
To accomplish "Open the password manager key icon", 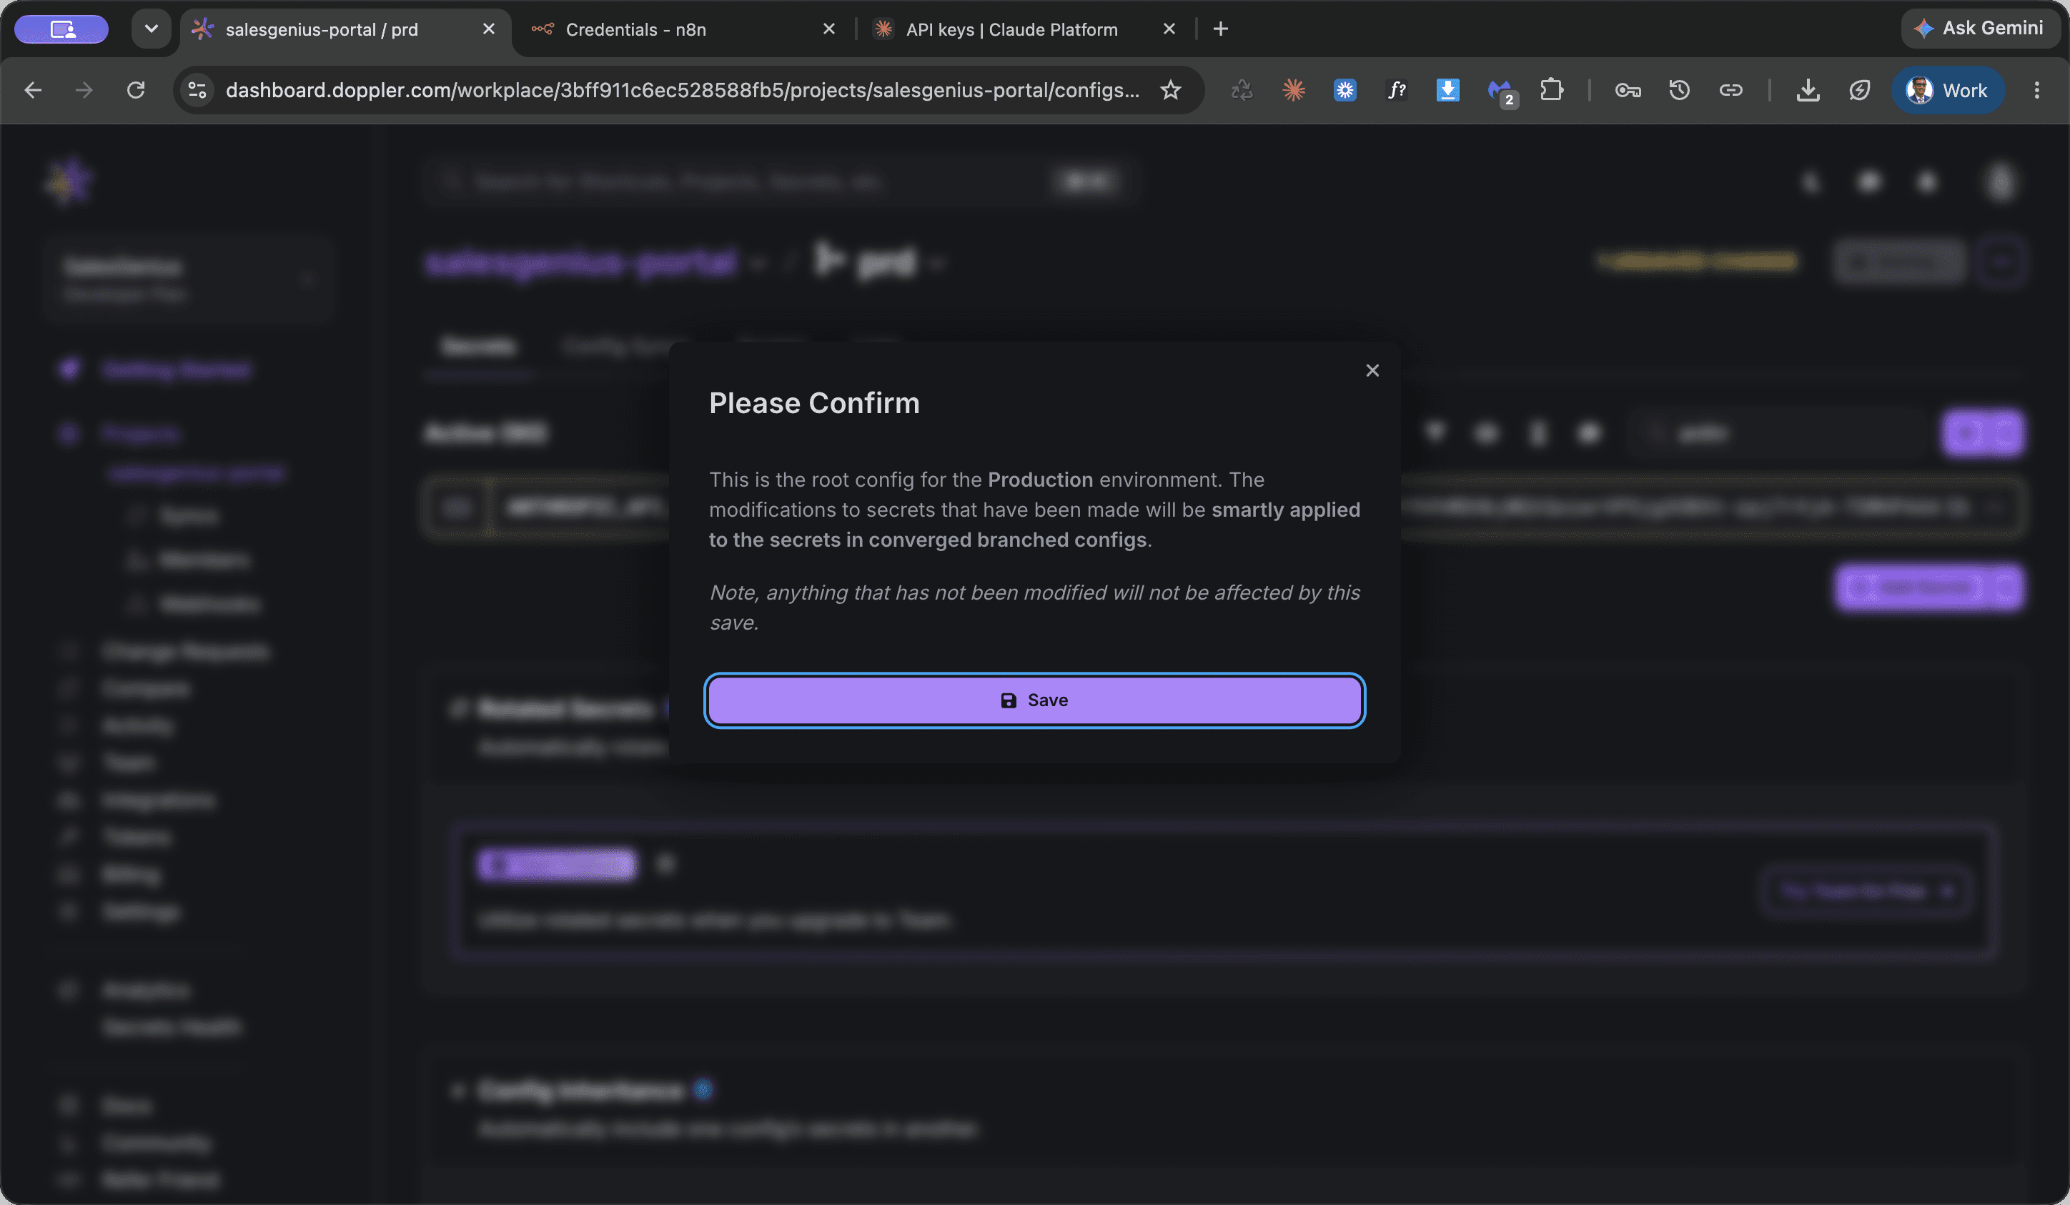I will click(x=1628, y=90).
